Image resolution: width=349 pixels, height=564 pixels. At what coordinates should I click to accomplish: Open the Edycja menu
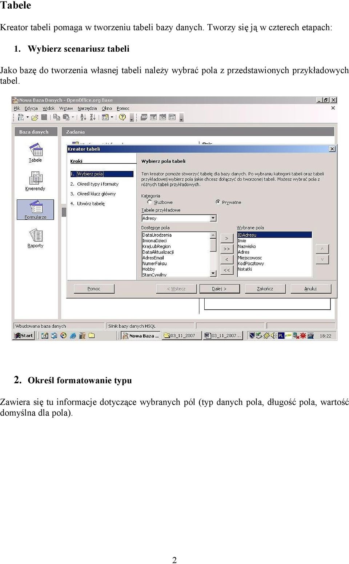(31, 108)
